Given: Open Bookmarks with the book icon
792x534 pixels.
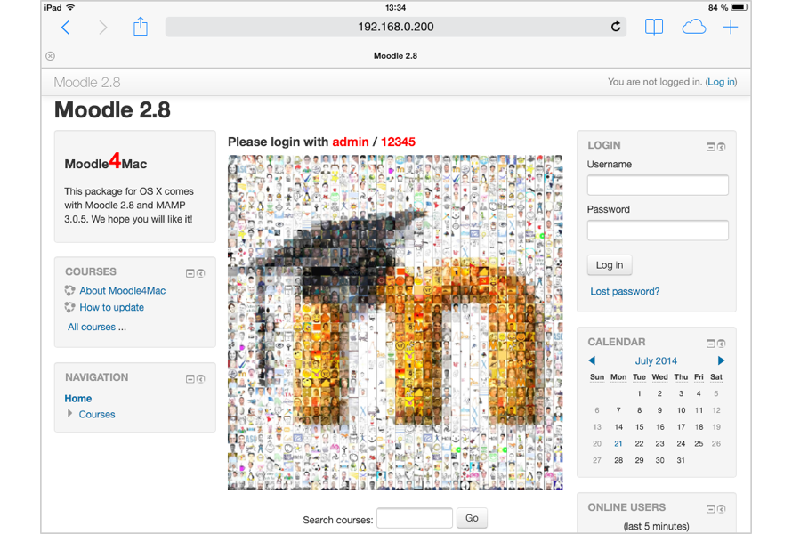Looking at the screenshot, I should tap(653, 27).
